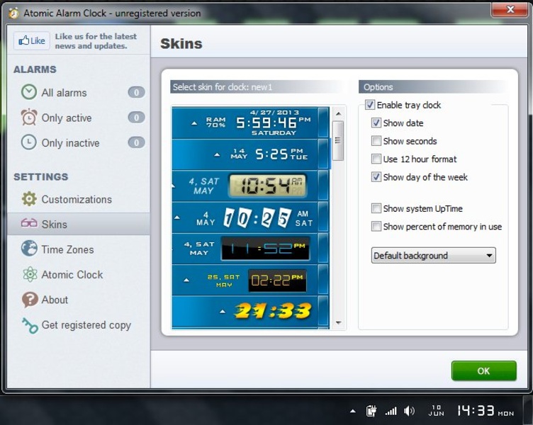Screen dimensions: 533x425
Task: Enable Show seconds checkbox
Action: click(376, 141)
